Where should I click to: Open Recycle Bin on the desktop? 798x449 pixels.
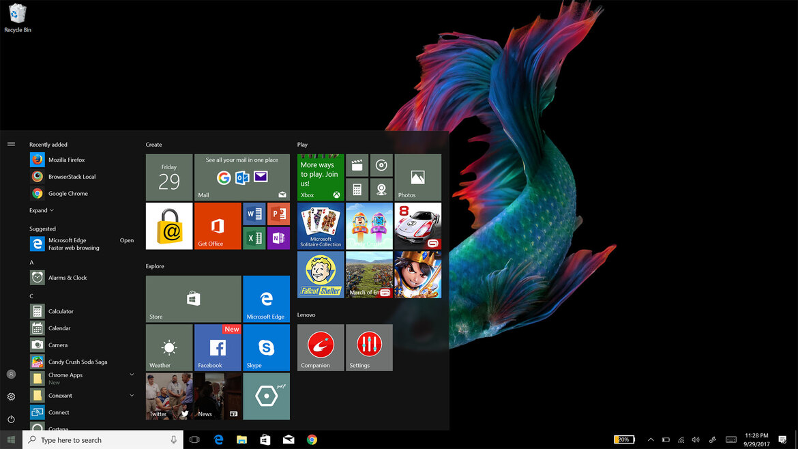17,18
